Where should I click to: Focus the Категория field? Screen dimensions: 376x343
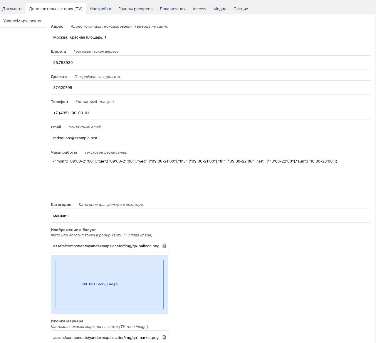pos(211,216)
